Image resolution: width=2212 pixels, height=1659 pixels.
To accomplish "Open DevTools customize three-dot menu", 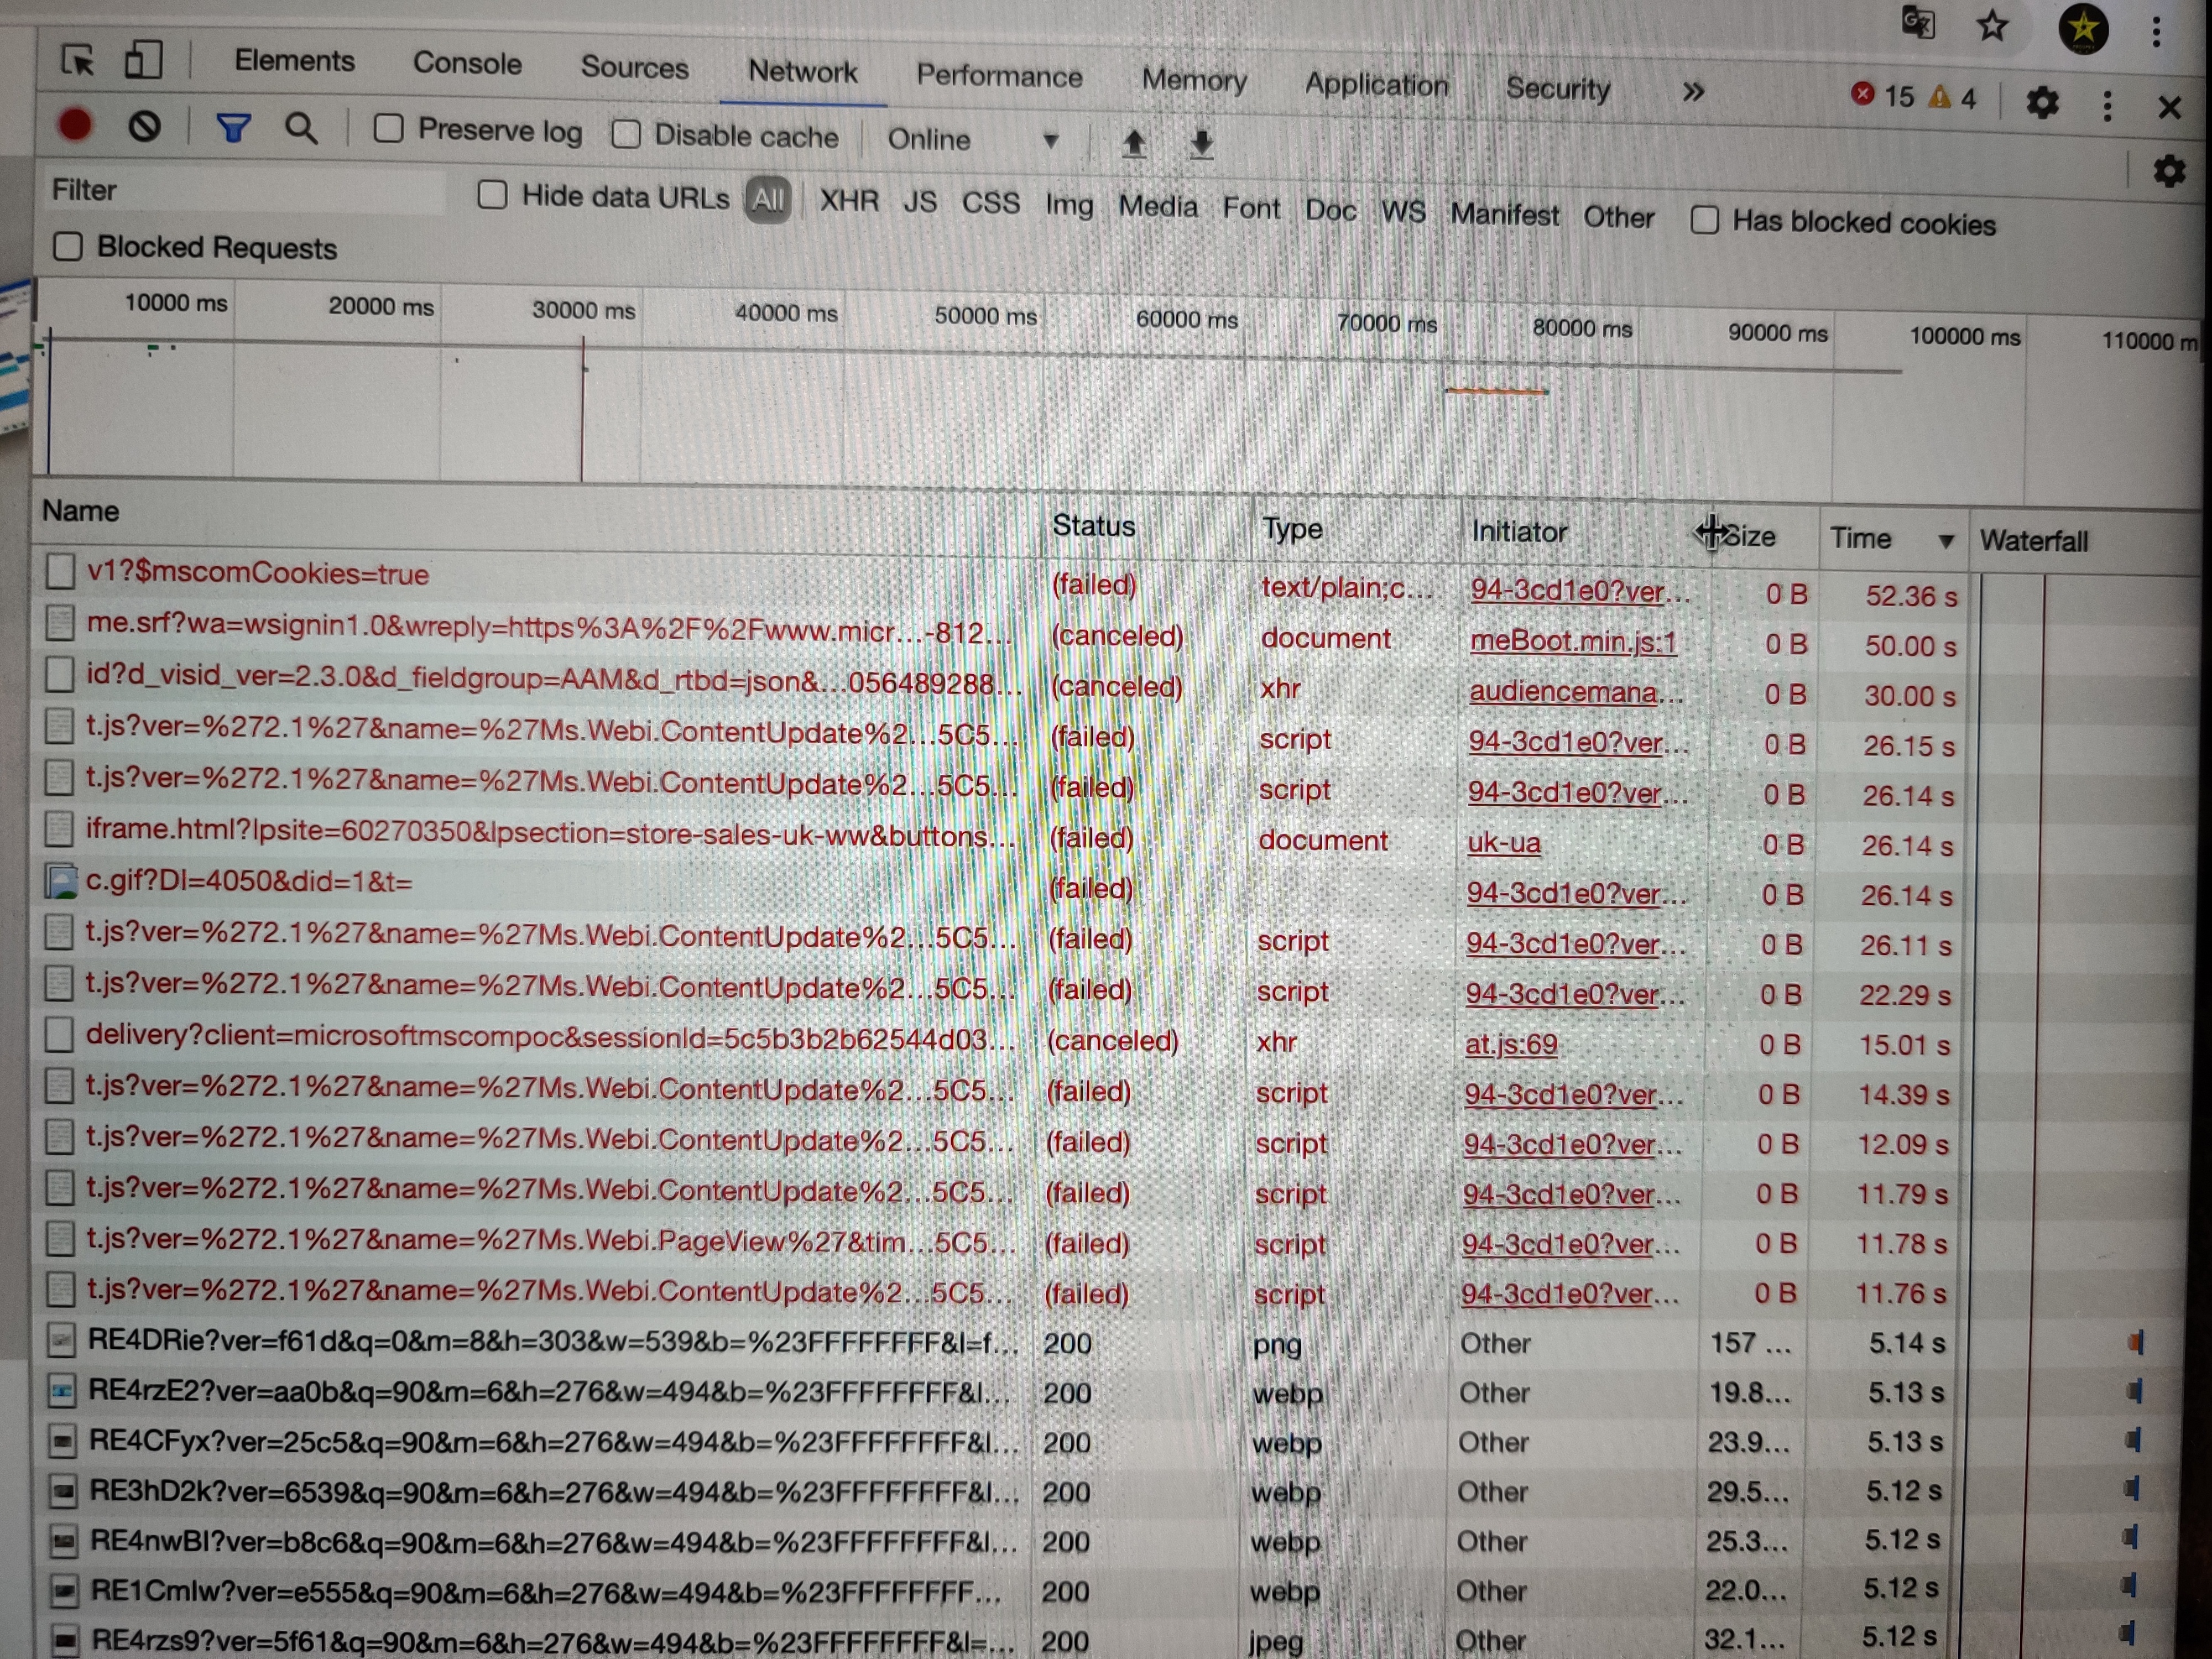I will pos(2106,105).
